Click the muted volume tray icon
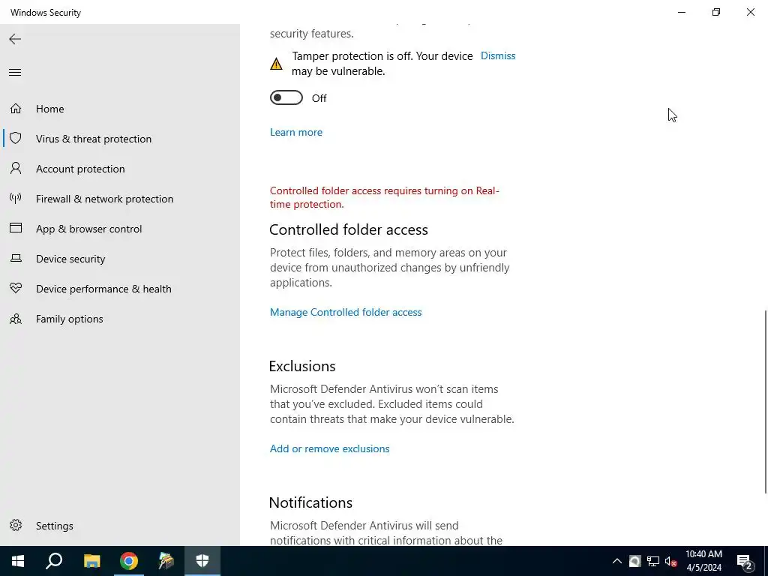768x576 pixels. click(670, 561)
